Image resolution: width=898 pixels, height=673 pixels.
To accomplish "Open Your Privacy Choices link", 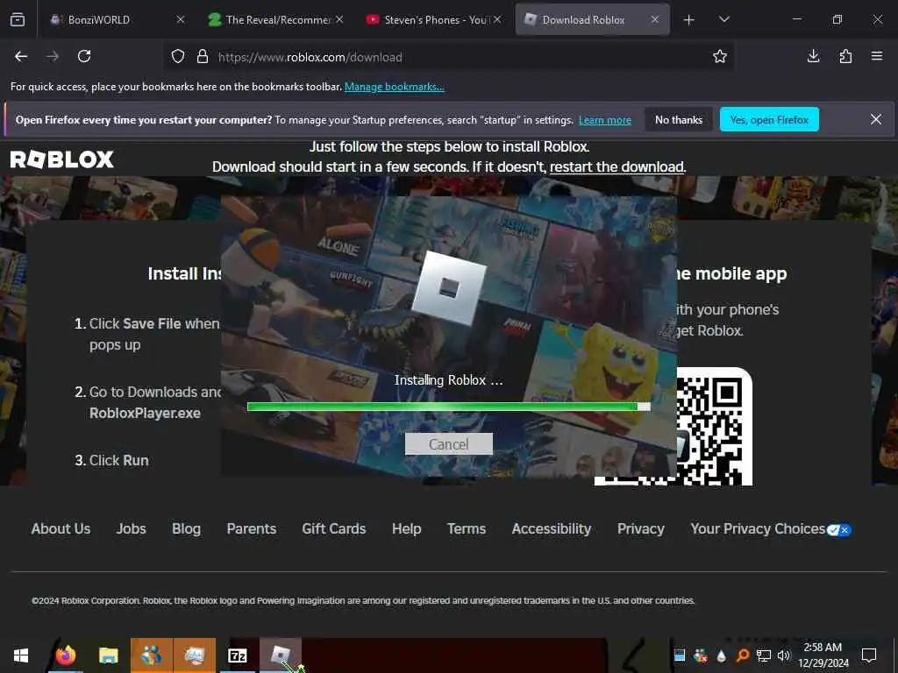I will pyautogui.click(x=758, y=528).
